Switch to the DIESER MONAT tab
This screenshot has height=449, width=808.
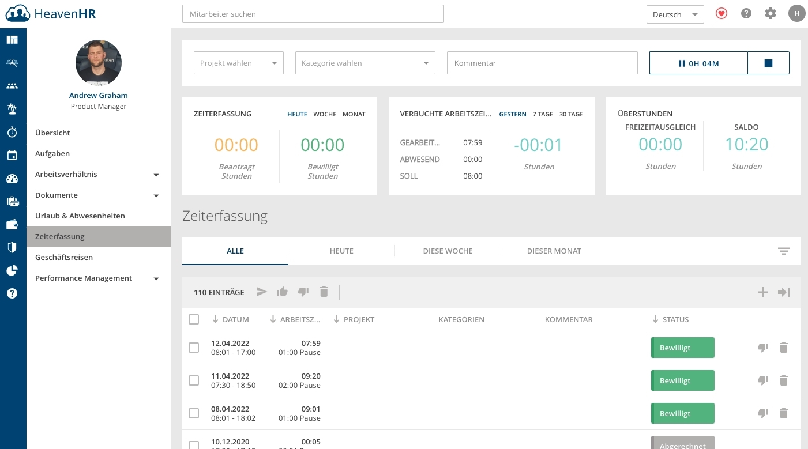click(554, 251)
